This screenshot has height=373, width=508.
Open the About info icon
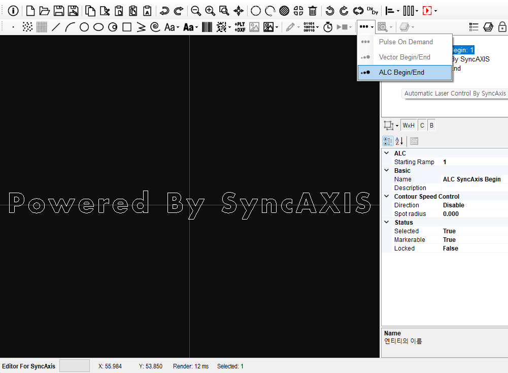(x=13, y=11)
